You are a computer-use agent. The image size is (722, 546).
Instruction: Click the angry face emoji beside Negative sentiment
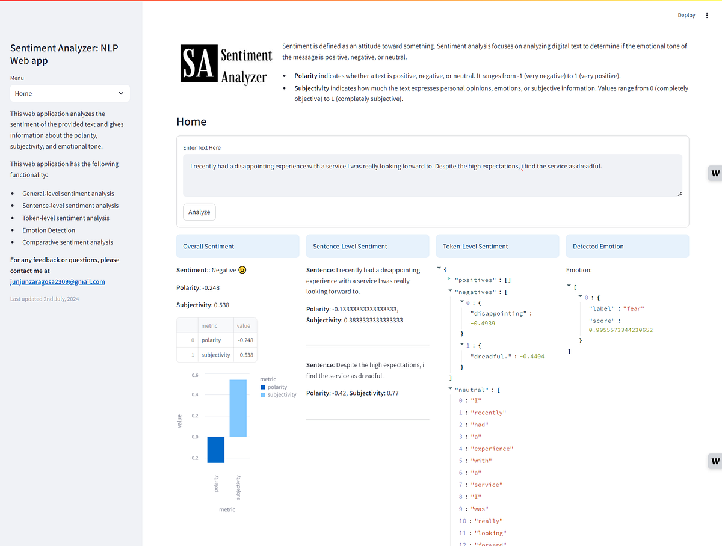coord(242,269)
